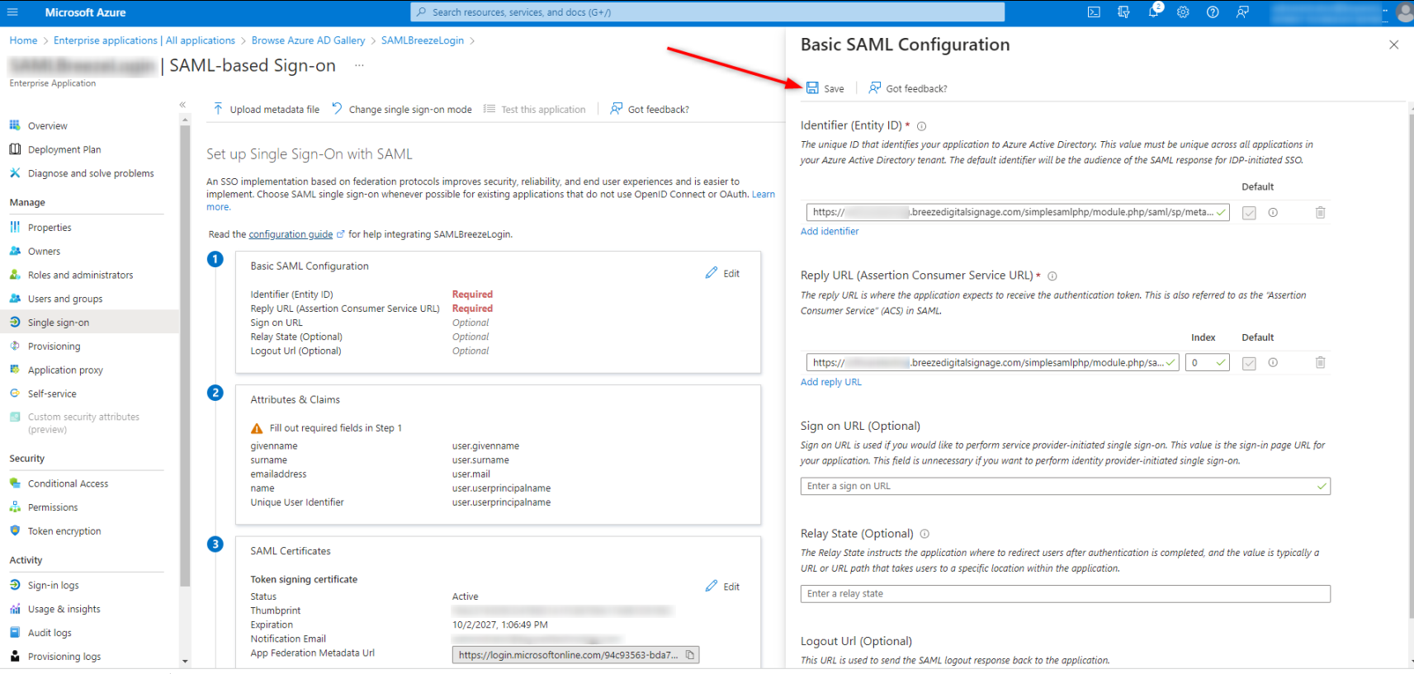This screenshot has height=674, width=1414.
Task: Open Sign-in logs
Action: (53, 586)
